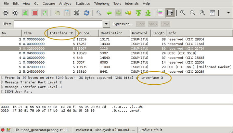Image resolution: width=233 pixels, height=133 pixels.
Task: Zoom in on packet text
Action: (183, 13)
